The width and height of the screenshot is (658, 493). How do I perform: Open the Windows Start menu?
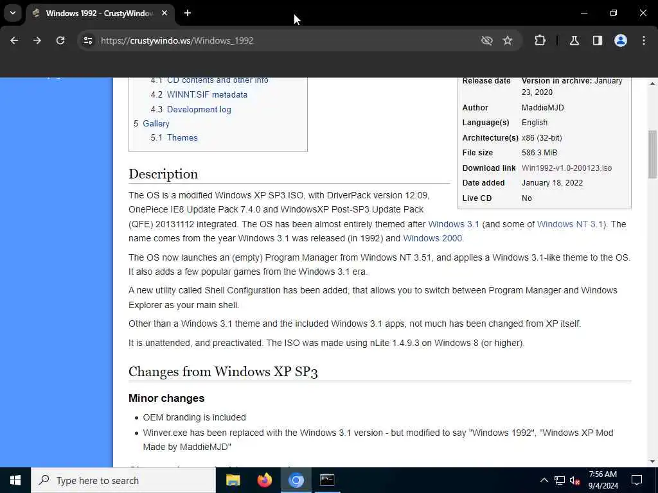(x=15, y=480)
